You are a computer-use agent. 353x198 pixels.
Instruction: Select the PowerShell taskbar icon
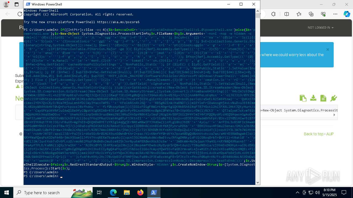(154, 193)
